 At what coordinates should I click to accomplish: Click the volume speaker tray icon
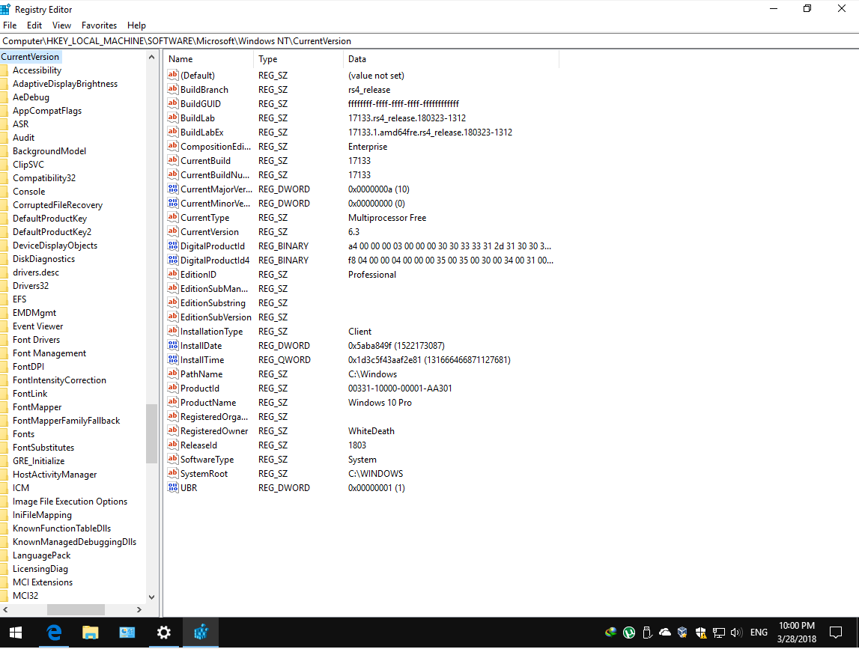(x=736, y=633)
